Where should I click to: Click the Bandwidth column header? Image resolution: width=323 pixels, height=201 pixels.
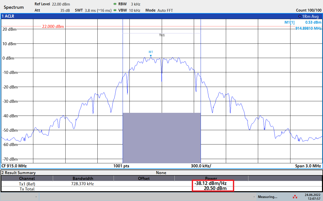point(83,178)
